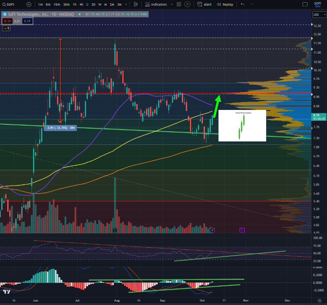Click the current price label 8.15
The height and width of the screenshot is (305, 327).
(319, 117)
